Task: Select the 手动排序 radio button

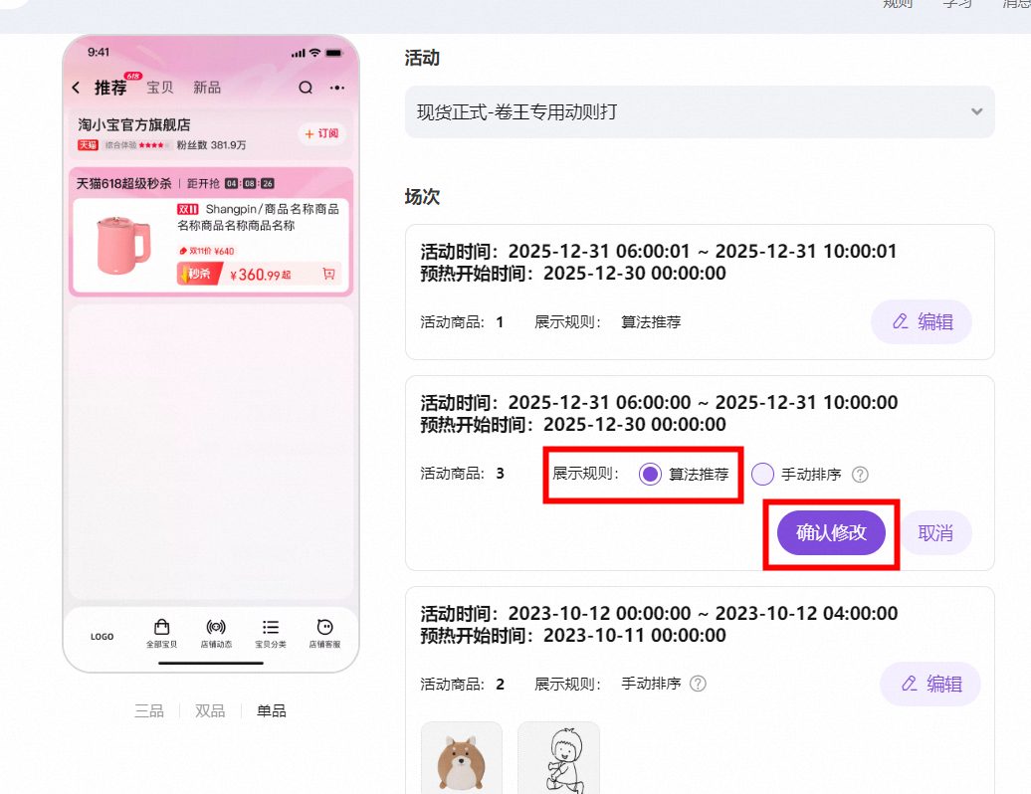Action: pyautogui.click(x=762, y=474)
